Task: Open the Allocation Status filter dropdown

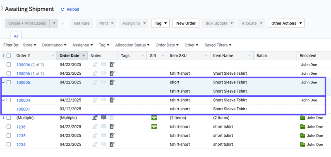Action: [132, 45]
